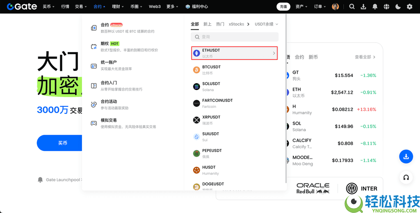Open the headset customer support button
The width and height of the screenshot is (420, 213).
click(406, 177)
